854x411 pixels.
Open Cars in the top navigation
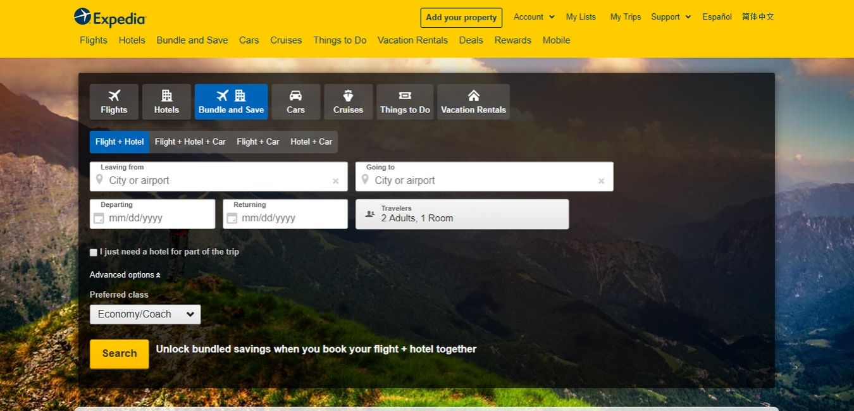point(249,40)
